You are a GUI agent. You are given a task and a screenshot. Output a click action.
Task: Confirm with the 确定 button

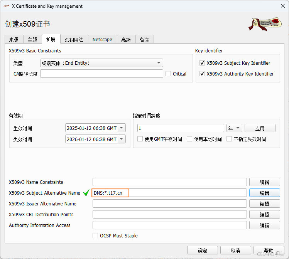tap(202, 251)
